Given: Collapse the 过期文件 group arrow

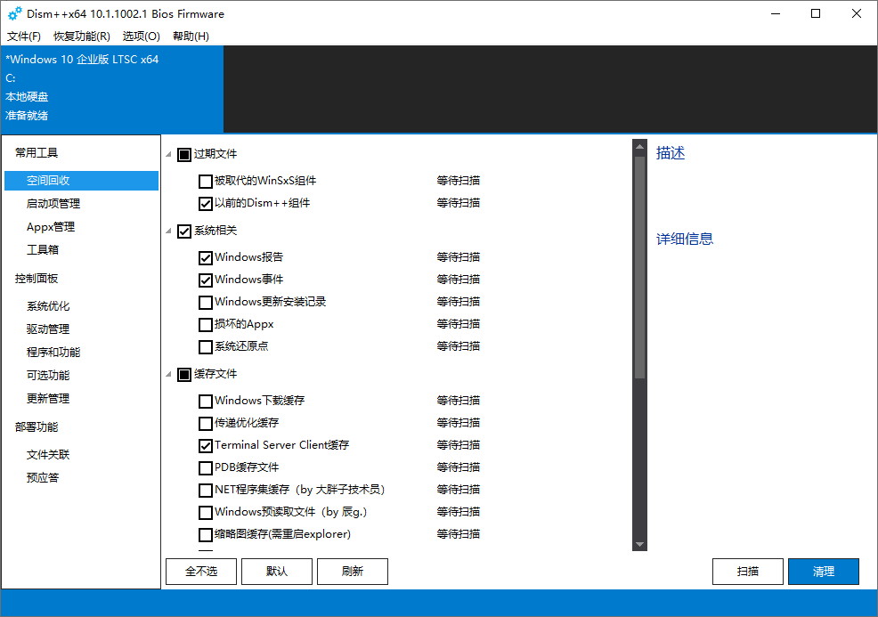Looking at the screenshot, I should (x=170, y=155).
